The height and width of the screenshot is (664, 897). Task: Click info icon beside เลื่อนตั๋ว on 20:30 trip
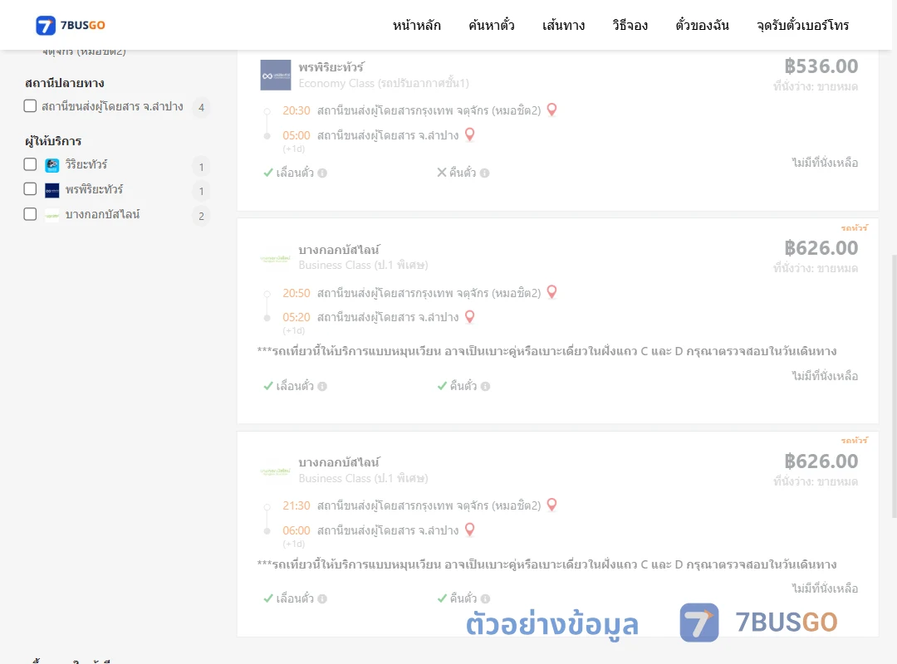click(322, 173)
